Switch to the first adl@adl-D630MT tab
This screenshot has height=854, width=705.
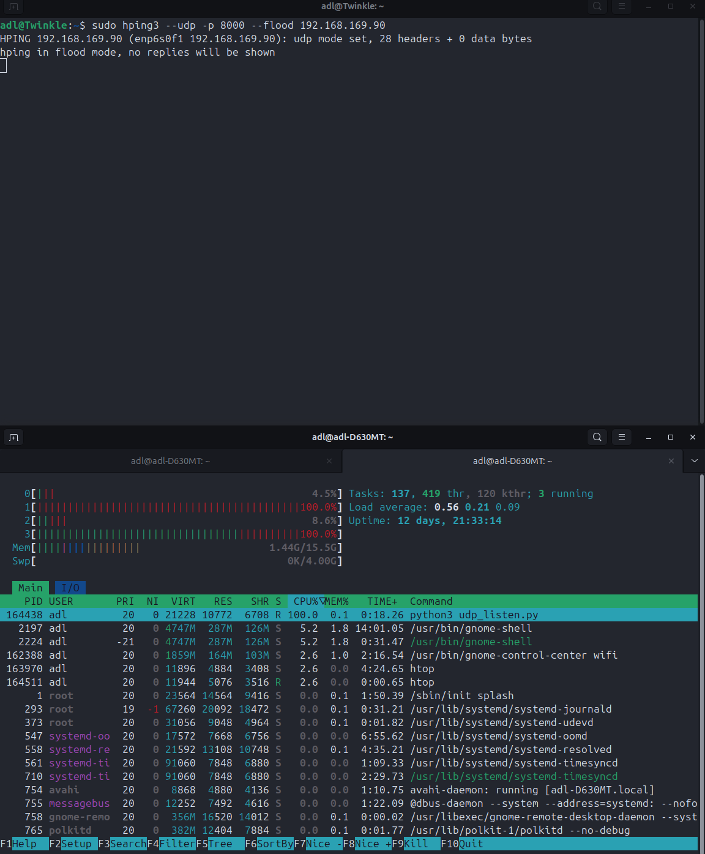pyautogui.click(x=170, y=461)
